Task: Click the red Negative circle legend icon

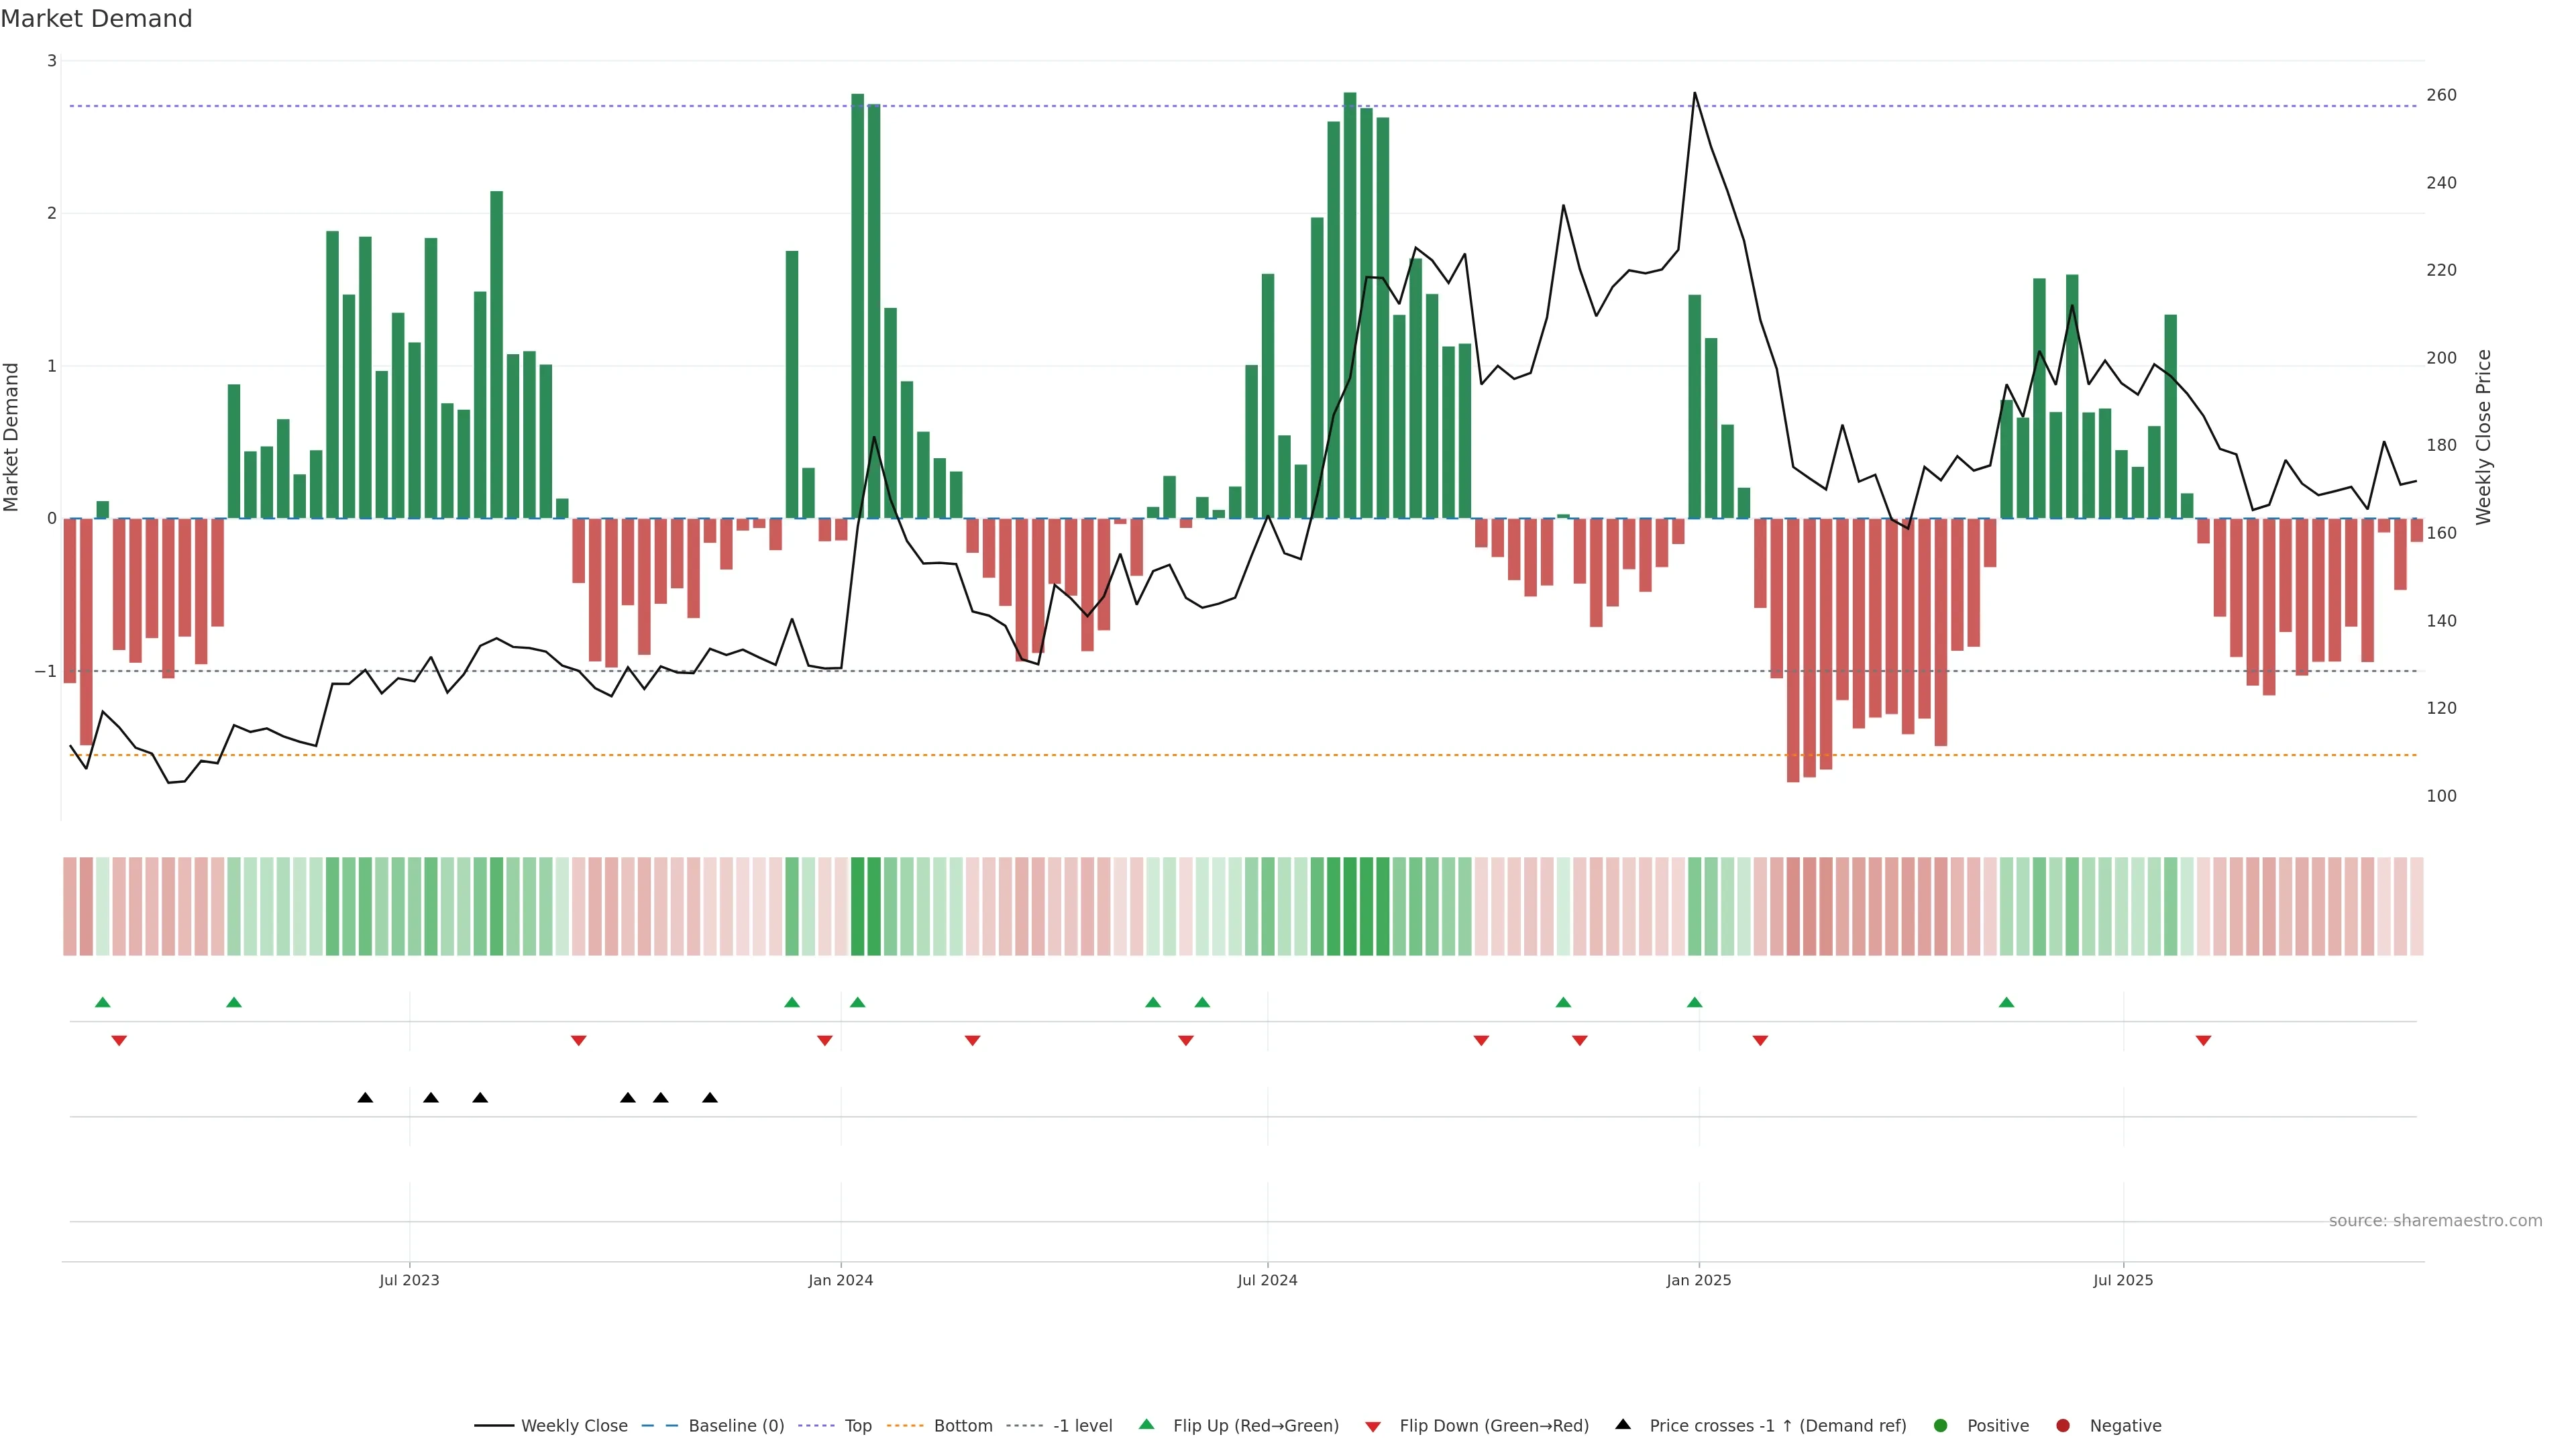Action: 2063,1425
